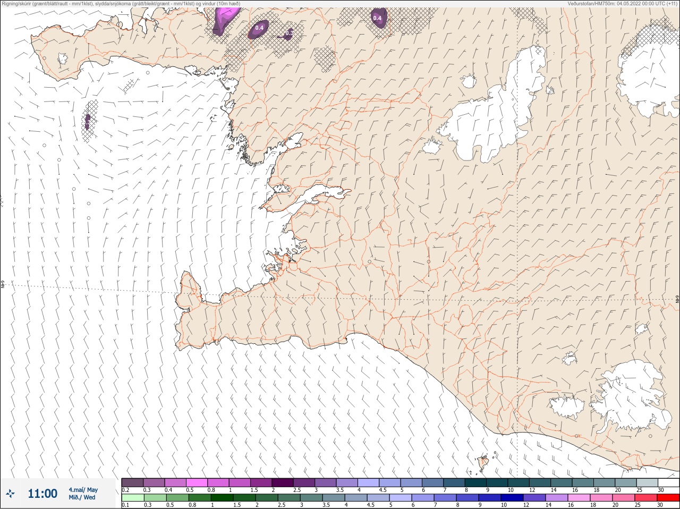The image size is (680, 509).
Task: Pick the lower legend 16 light pink swatch
Action: click(x=579, y=498)
